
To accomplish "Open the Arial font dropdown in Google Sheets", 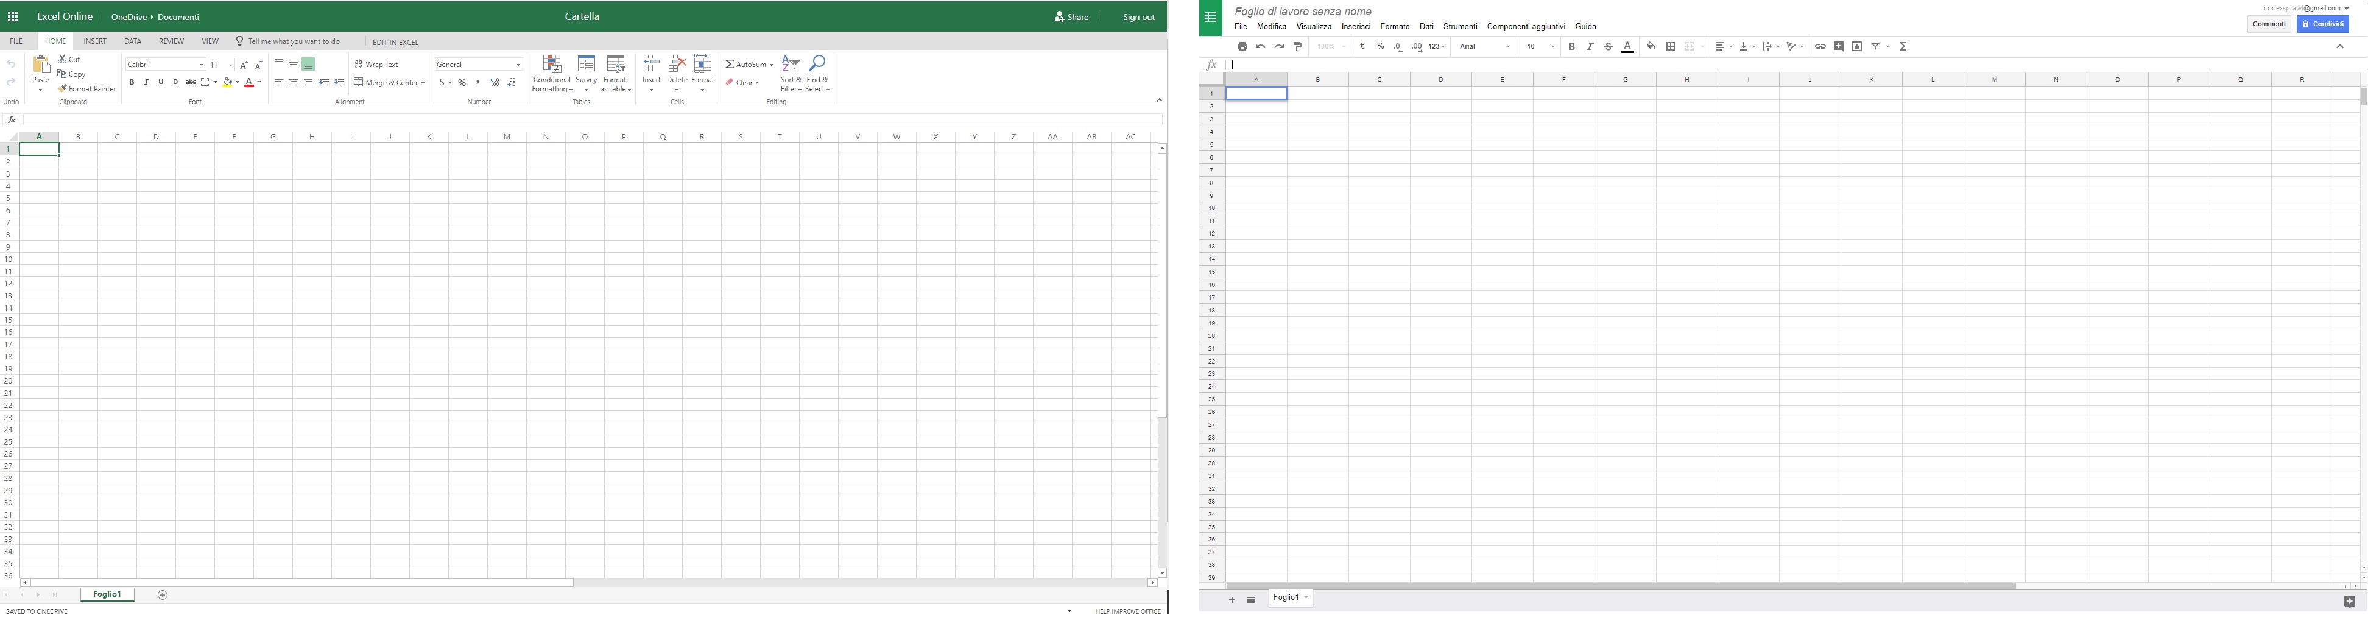I will (1485, 46).
